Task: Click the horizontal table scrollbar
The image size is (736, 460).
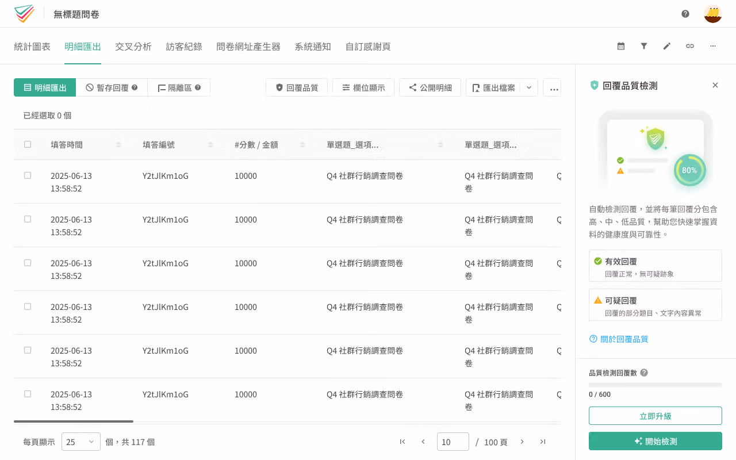Action: [x=74, y=421]
